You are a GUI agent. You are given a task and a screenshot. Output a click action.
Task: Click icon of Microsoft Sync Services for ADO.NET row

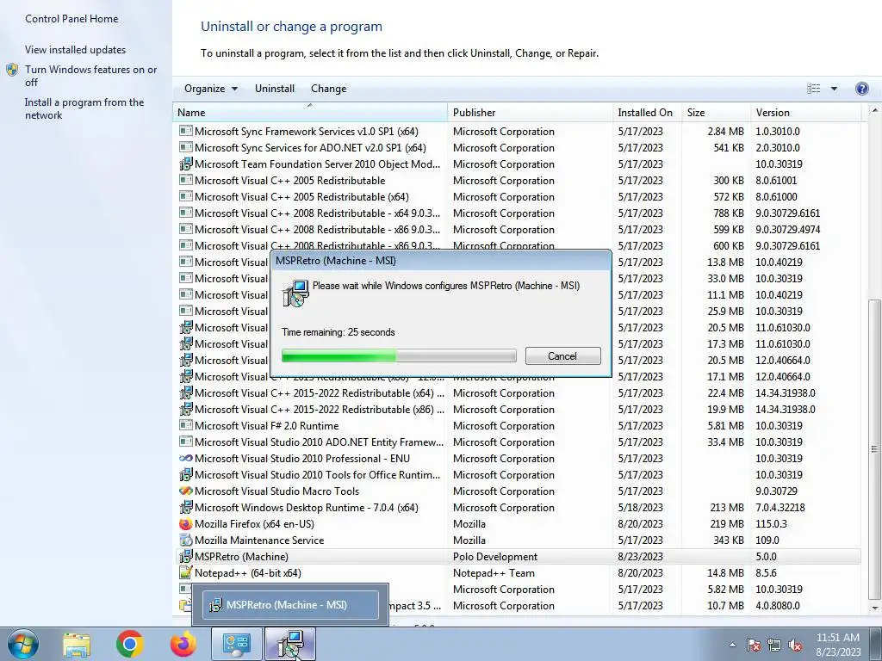(x=186, y=147)
